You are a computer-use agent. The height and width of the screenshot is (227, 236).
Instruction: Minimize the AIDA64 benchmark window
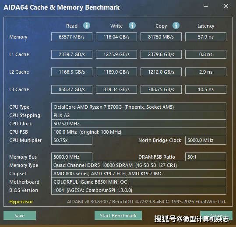pyautogui.click(x=206, y=6)
